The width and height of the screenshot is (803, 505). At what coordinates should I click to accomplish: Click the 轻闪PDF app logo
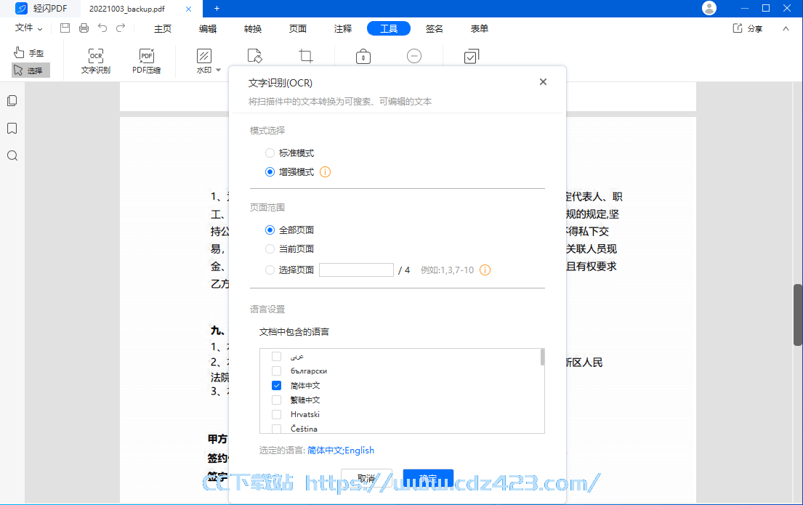21,8
